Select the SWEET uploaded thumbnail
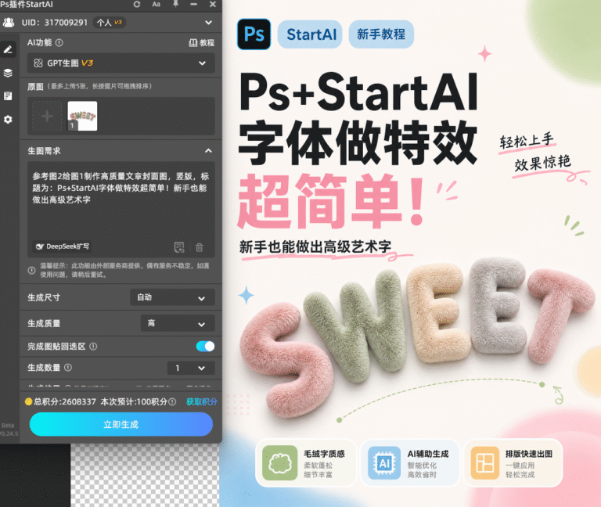Viewport: 601px width, 507px height. coord(82,116)
